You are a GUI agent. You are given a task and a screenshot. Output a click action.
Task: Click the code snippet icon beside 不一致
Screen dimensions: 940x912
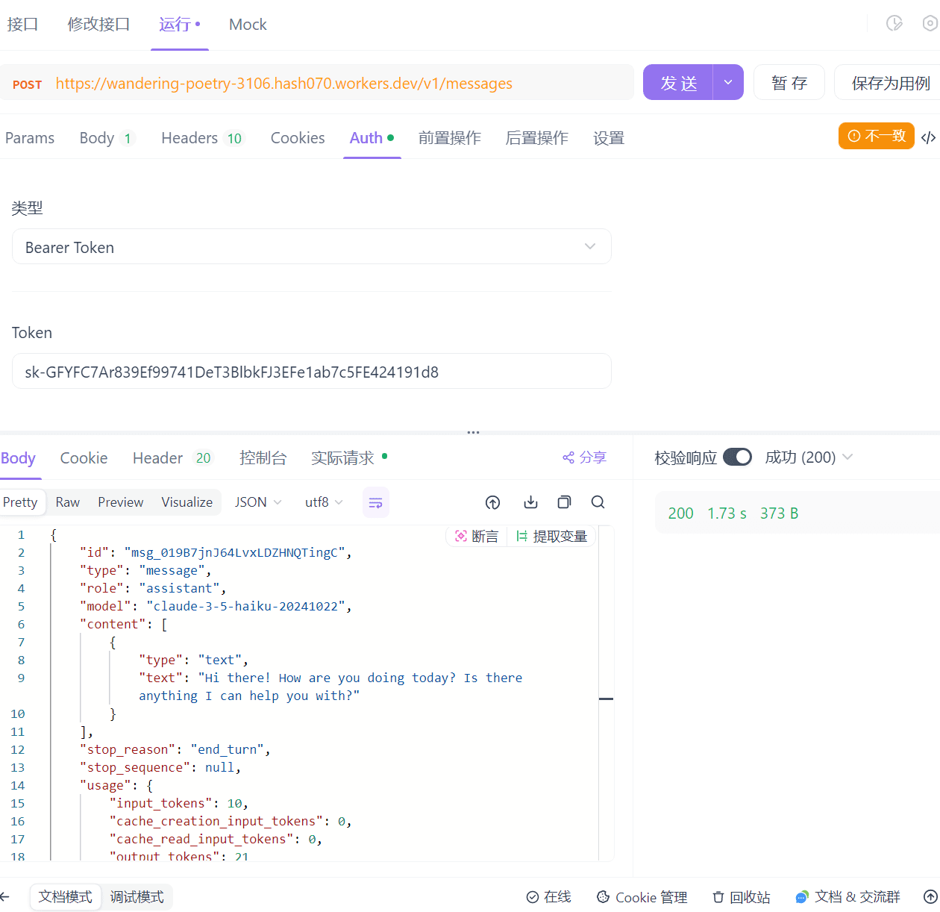pos(928,137)
